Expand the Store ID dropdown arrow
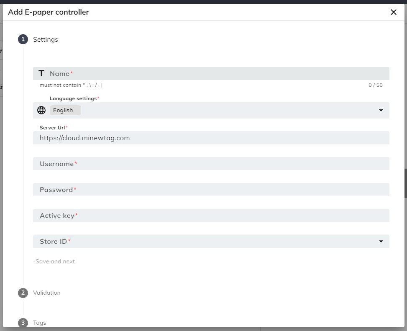The width and height of the screenshot is (407, 331). coord(381,241)
